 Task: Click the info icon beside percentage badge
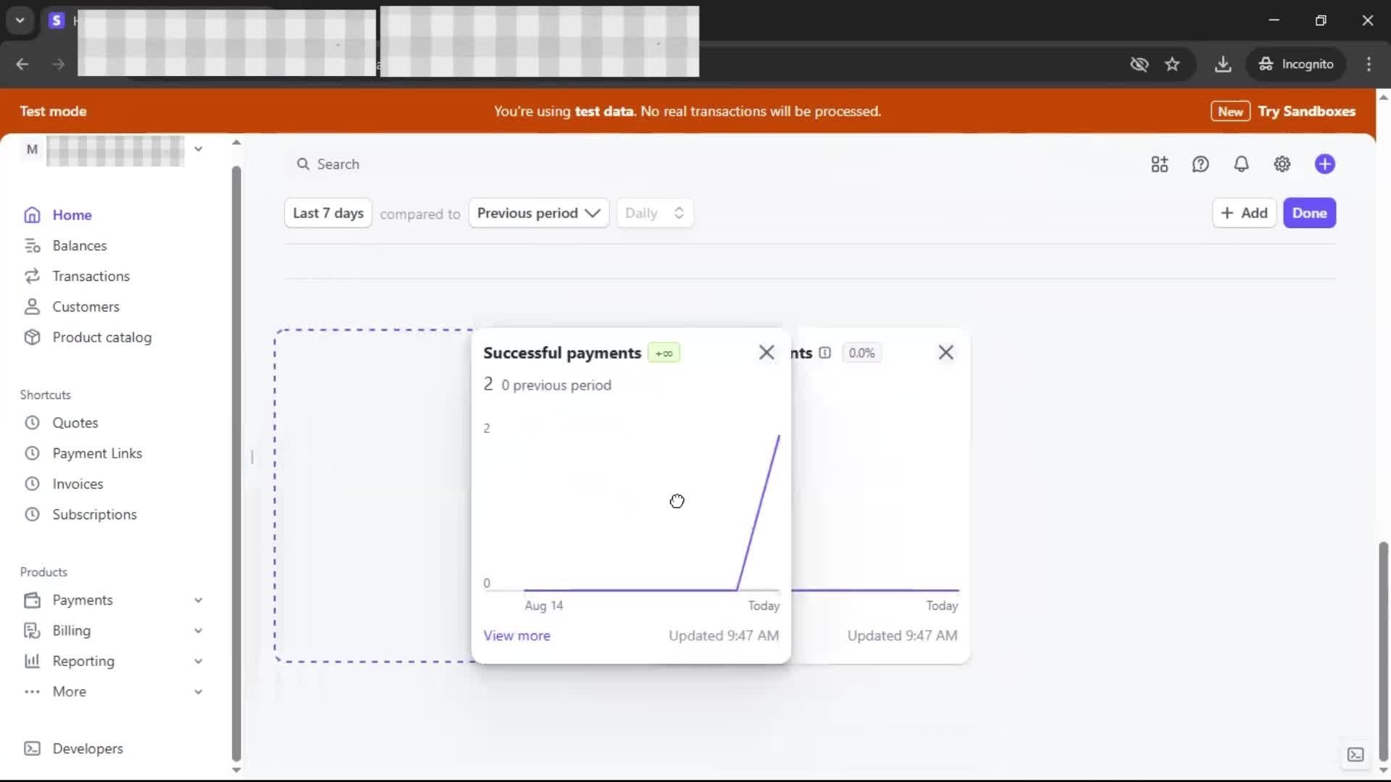click(824, 353)
